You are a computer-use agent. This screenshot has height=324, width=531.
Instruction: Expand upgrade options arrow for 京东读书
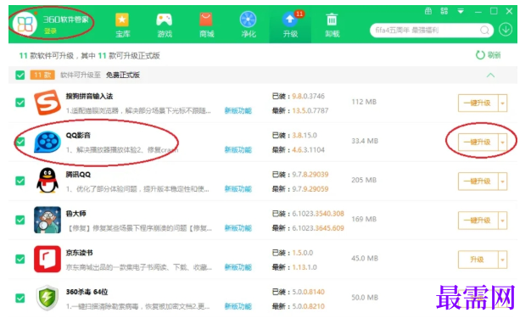pos(502,260)
